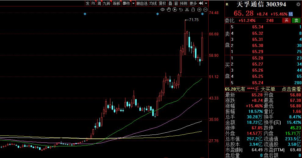The width and height of the screenshot is (302, 158).
Task: Toggle the chart lock icon
Action: (x=193, y=9)
